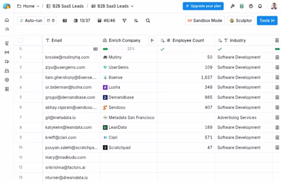
Task: Select row number 13
Action: 21,177
